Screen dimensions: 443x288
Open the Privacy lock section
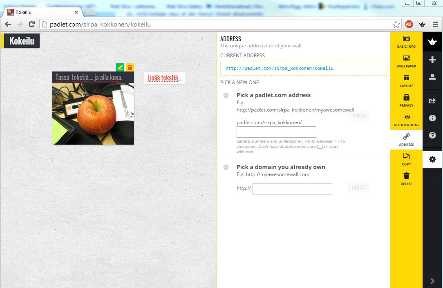[406, 100]
